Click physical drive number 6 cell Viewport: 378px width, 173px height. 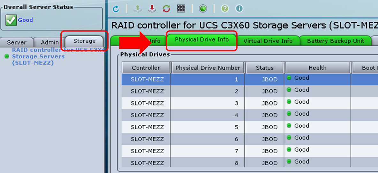[x=208, y=139]
